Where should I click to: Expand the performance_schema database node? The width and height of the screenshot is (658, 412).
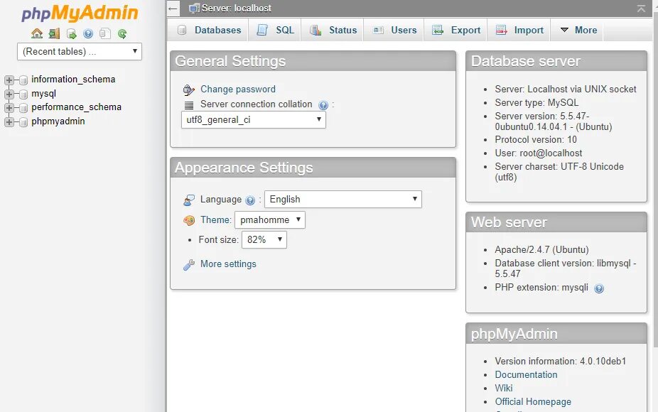click(x=9, y=108)
